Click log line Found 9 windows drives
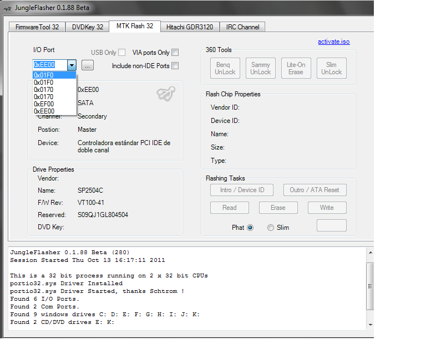Viewport: 426px width, 340px height. 105,315
